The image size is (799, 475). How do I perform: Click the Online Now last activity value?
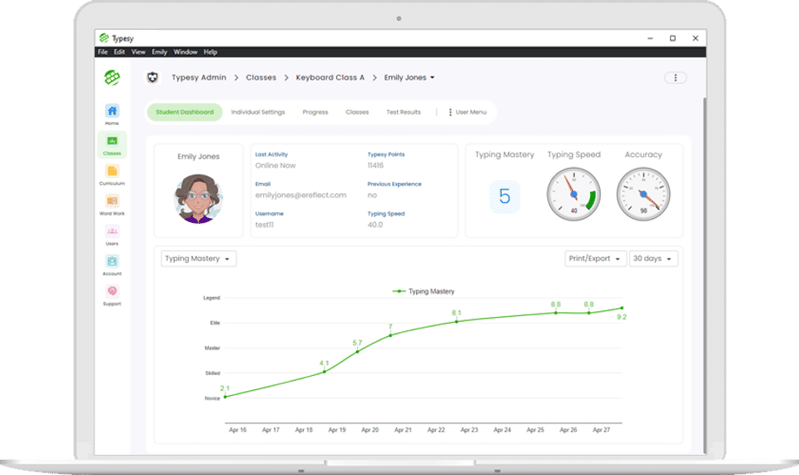(275, 166)
